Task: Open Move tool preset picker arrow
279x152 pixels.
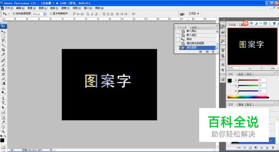Action: coord(9,14)
